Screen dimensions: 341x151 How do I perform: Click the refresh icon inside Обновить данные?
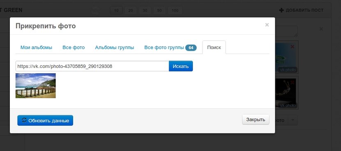24,120
